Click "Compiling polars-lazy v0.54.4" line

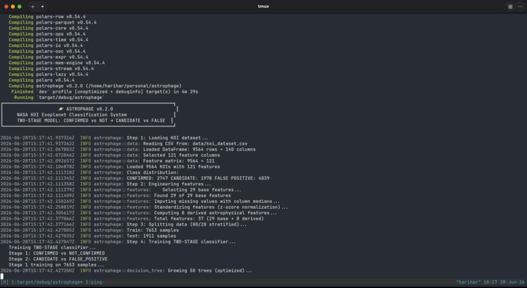point(48,75)
